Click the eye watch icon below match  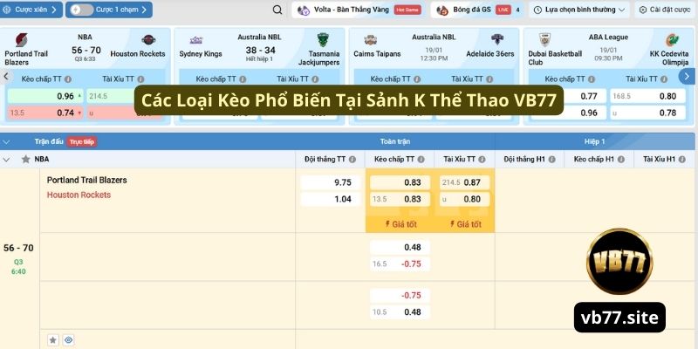pos(68,340)
